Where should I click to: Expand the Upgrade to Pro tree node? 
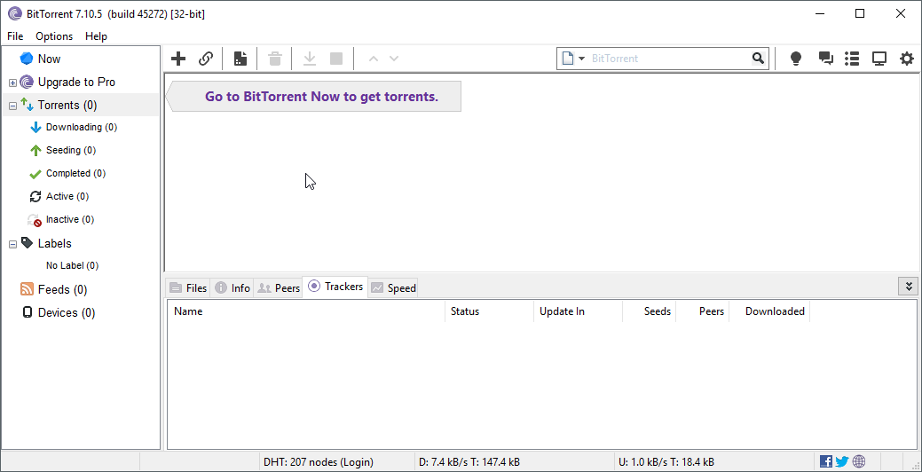(13, 83)
